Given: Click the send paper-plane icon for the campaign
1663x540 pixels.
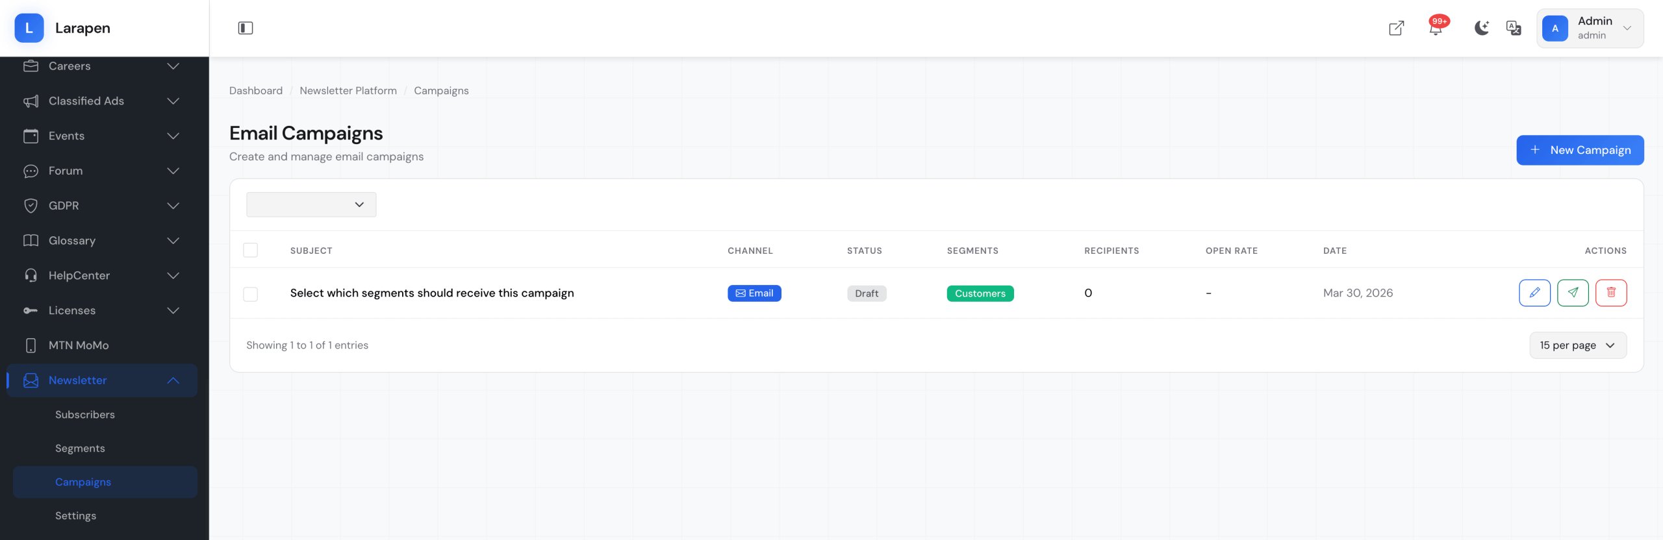Looking at the screenshot, I should 1573,293.
